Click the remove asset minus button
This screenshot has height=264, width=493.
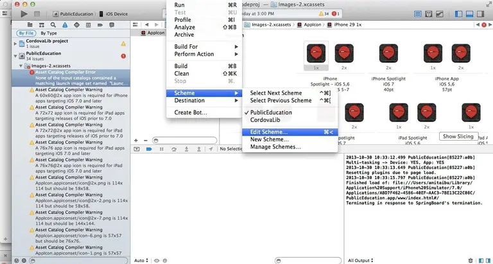pyautogui.click(x=146, y=141)
